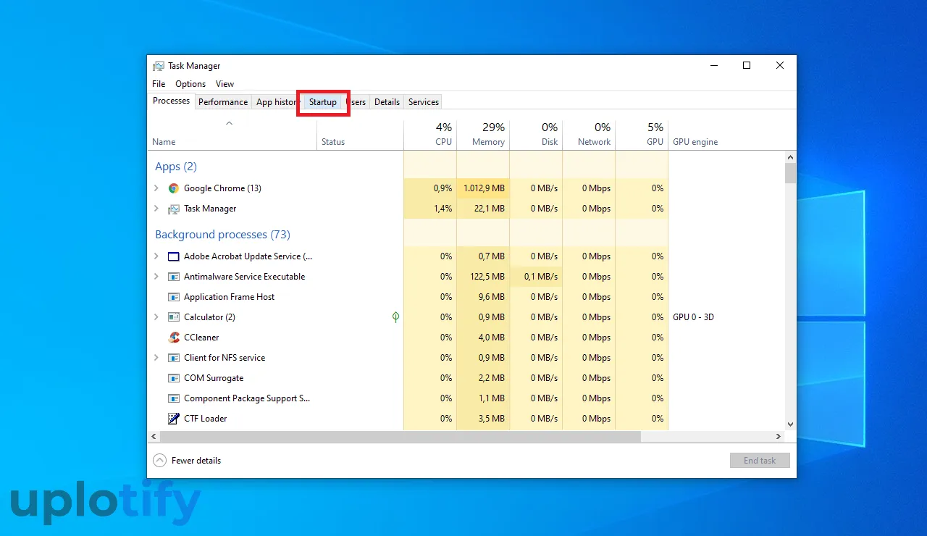Expand the Task Manager process entry
Image resolution: width=927 pixels, height=536 pixels.
pos(156,209)
